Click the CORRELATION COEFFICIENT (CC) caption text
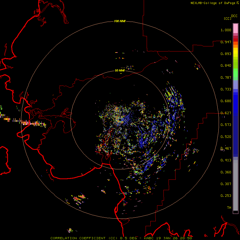The image size is (240, 240). [84, 238]
